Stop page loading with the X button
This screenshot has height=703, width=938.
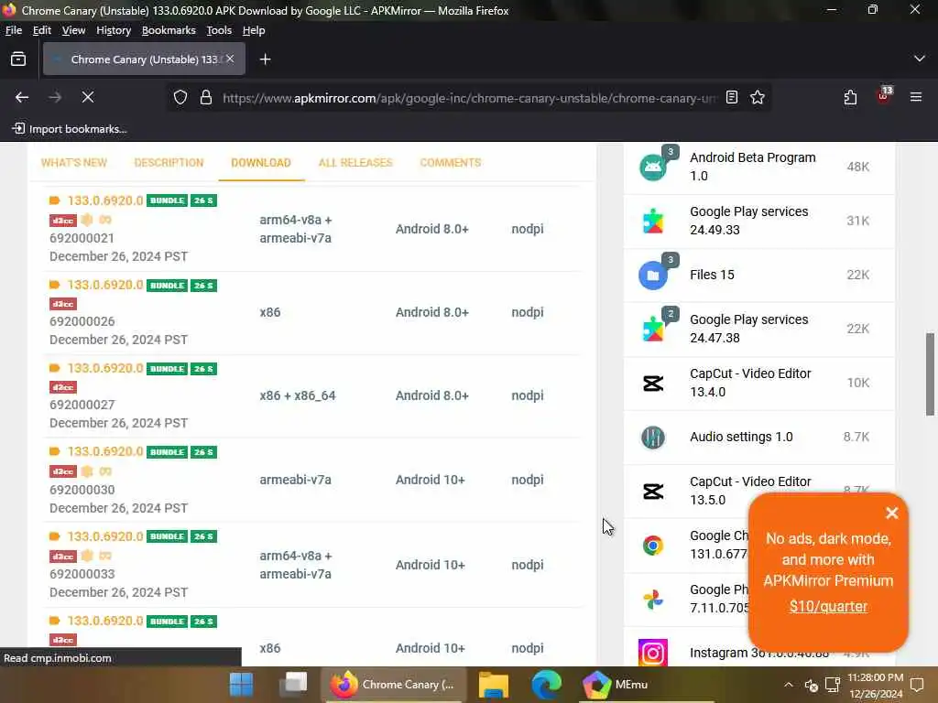[x=88, y=97]
